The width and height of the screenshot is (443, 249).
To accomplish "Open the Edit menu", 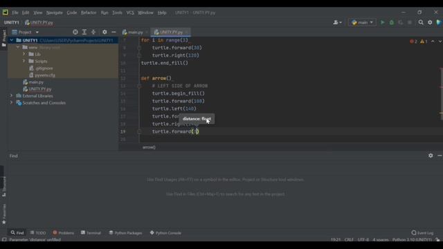I will pos(26,12).
